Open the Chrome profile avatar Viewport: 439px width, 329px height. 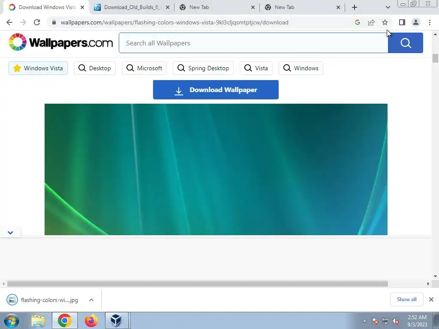click(416, 22)
